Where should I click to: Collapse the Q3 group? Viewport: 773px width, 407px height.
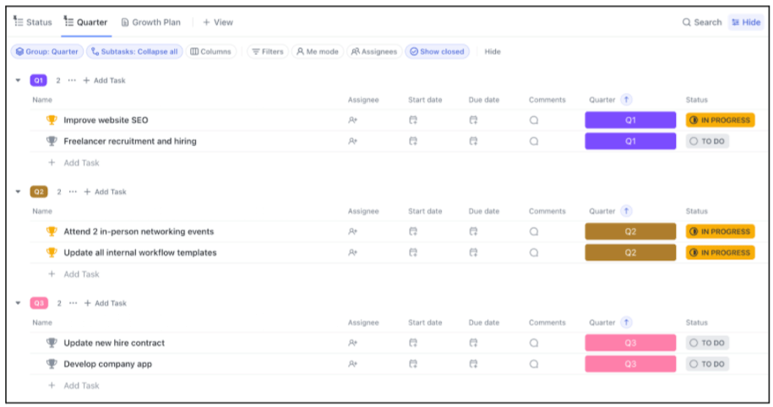18,303
